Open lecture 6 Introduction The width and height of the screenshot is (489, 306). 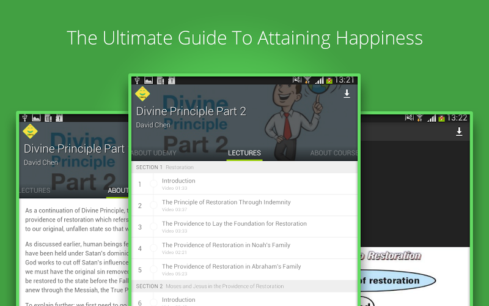pos(244,300)
